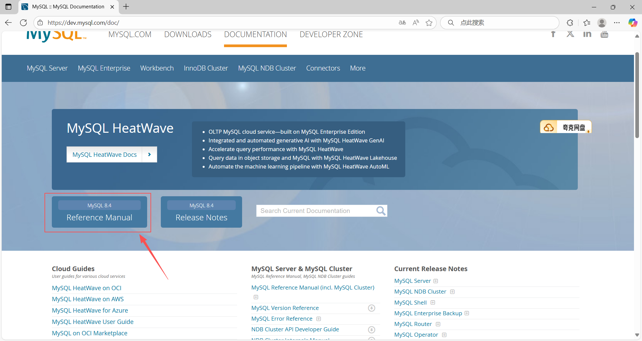Activate the read aloud icon
The height and width of the screenshot is (341, 642).
[x=416, y=23]
